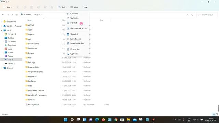Screen dimensions: 219x123
Task: Click the vertical scrollbar thumb
Action: (x=218, y=108)
